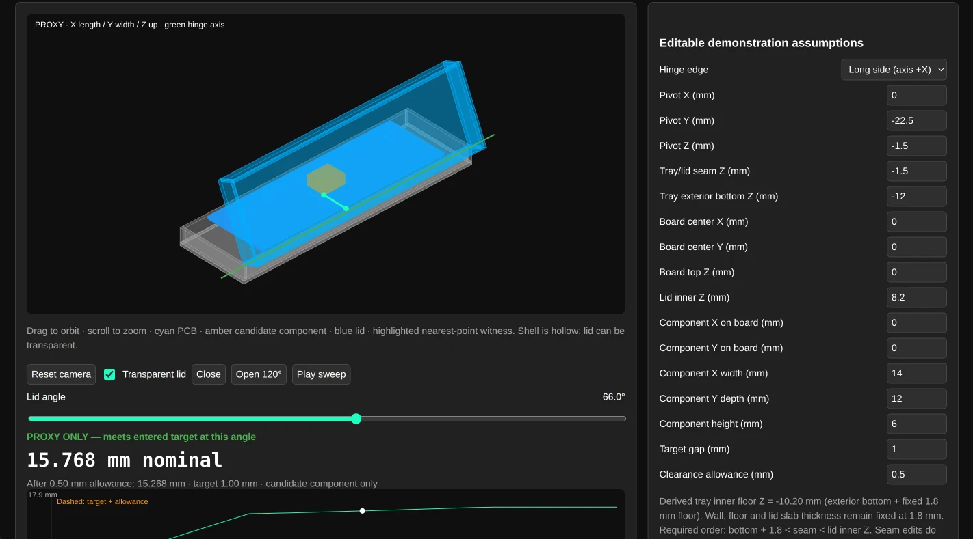The height and width of the screenshot is (539, 973).
Task: Focus the Board center X field
Action: click(916, 221)
